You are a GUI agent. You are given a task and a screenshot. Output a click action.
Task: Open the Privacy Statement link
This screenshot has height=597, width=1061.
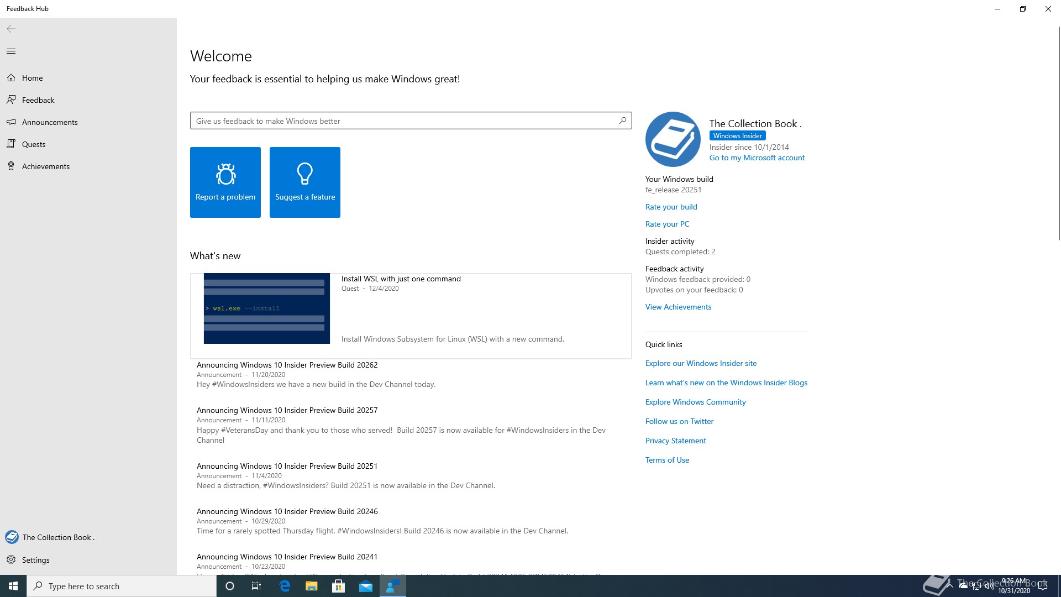coord(676,441)
